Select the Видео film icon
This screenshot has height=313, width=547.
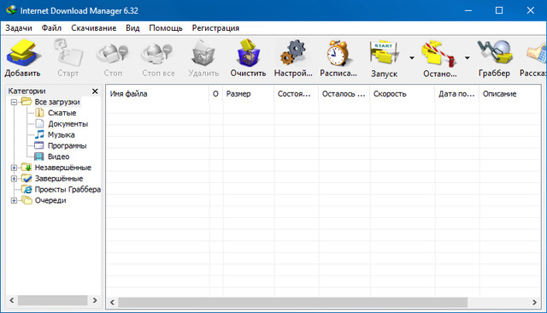point(39,156)
